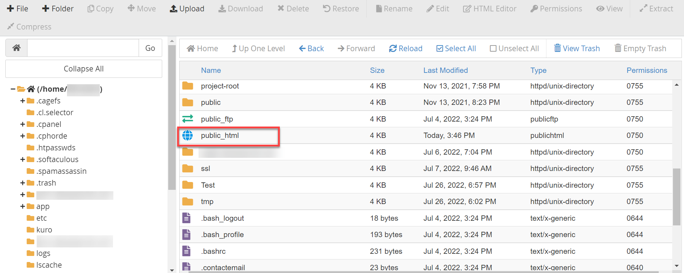Select lscache folder in the tree
The image size is (684, 273).
pyautogui.click(x=49, y=265)
